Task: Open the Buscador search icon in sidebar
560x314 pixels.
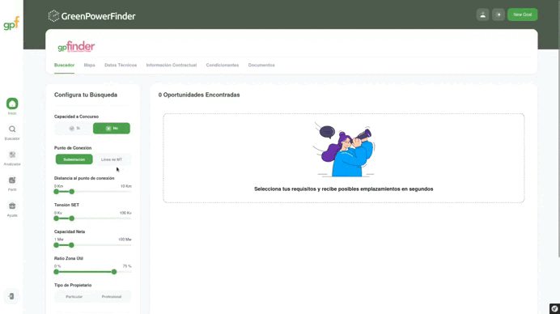Action: click(12, 129)
